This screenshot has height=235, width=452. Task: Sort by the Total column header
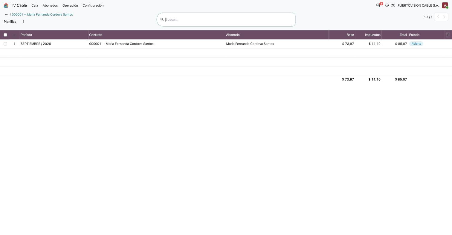pos(395,35)
